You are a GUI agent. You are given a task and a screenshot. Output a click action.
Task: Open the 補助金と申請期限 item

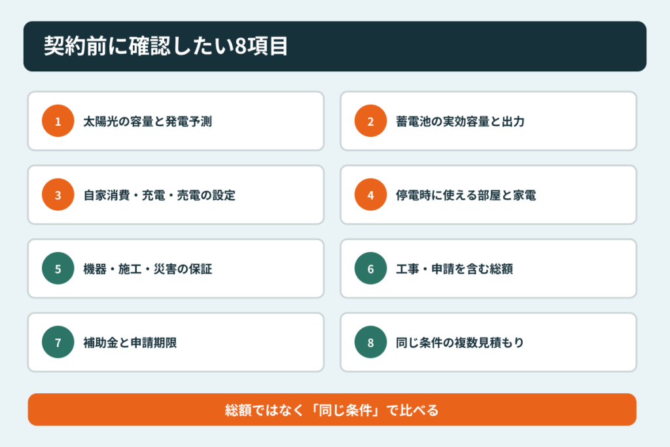[130, 343]
